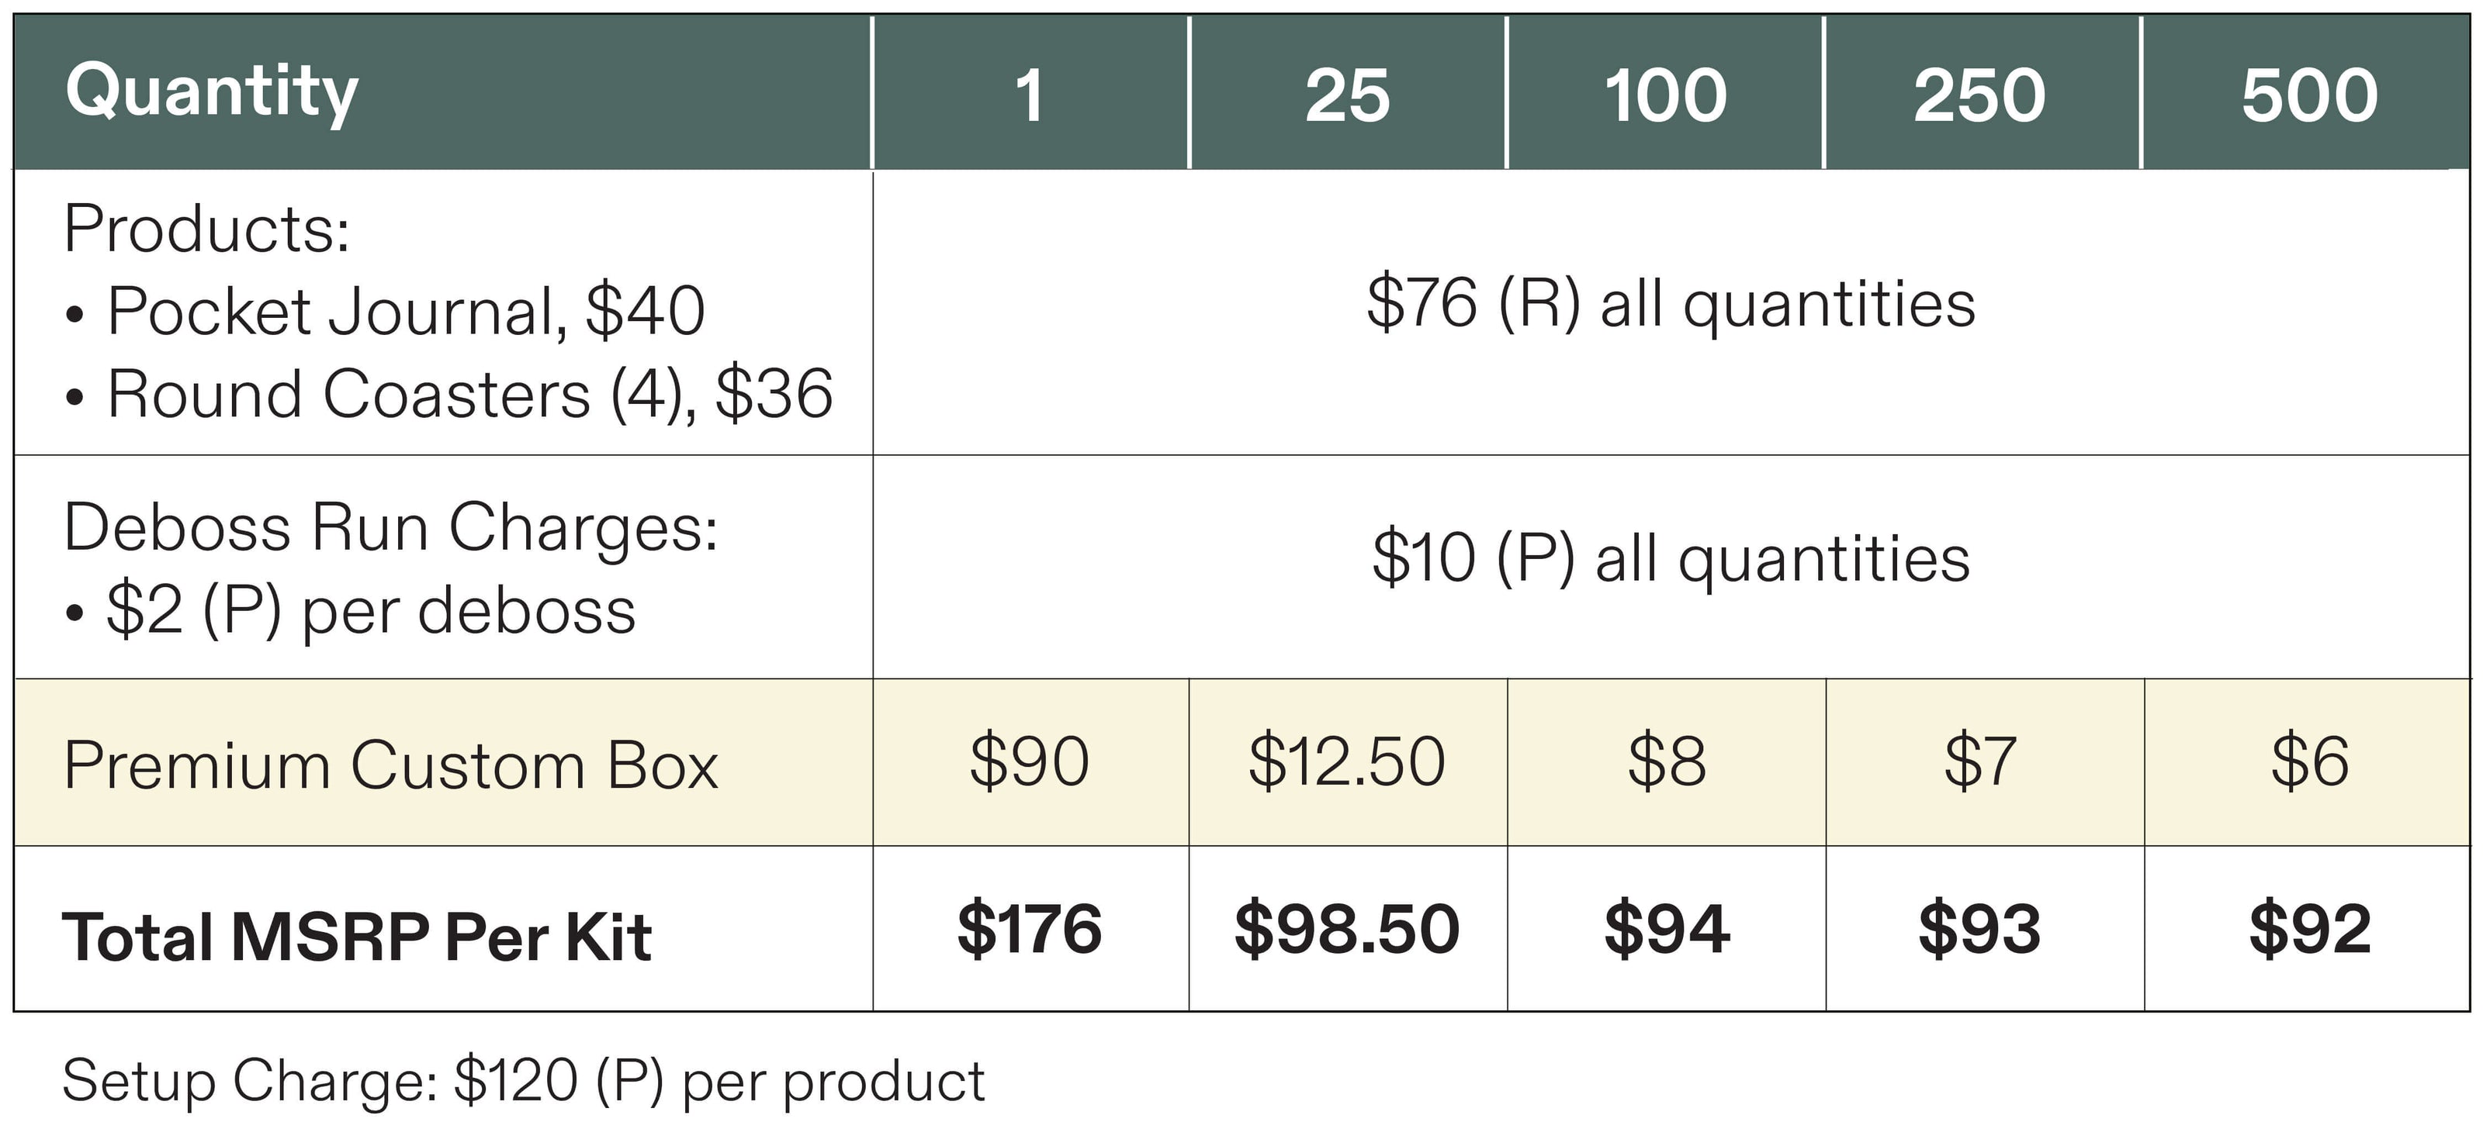Viewport: 2483px width, 1129px height.
Task: Click the Deboss Run Charges label
Action: tap(391, 528)
